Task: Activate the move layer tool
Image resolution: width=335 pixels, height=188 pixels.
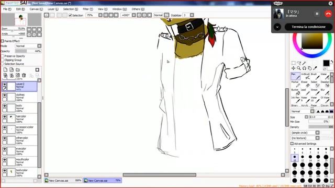Action: coord(293,68)
